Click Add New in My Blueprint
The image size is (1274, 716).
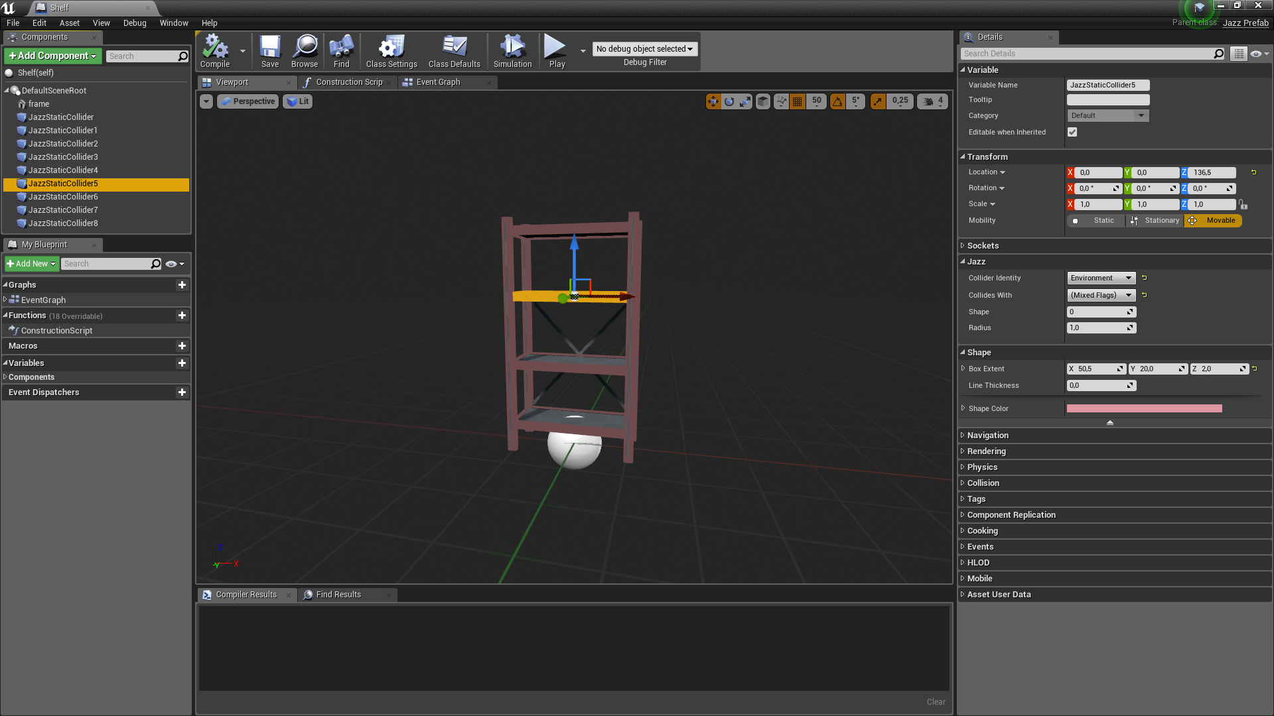click(x=32, y=264)
